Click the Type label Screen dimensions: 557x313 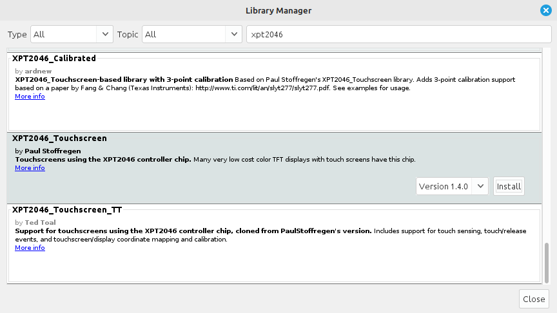coord(17,34)
